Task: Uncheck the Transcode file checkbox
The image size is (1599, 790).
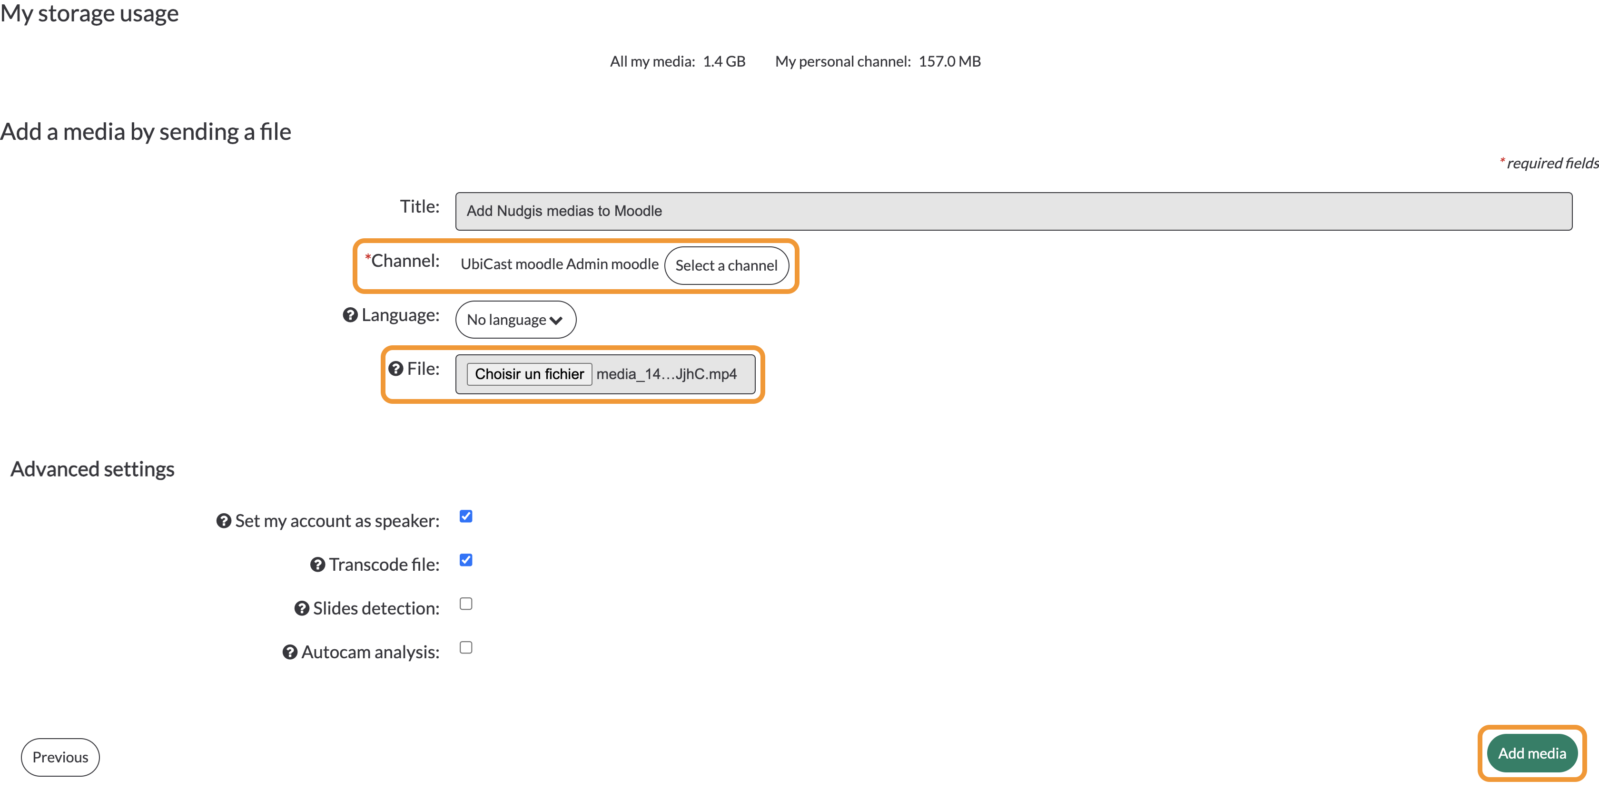Action: (x=466, y=560)
